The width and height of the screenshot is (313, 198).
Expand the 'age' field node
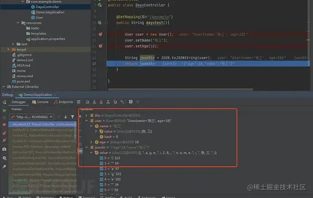pos(91,142)
